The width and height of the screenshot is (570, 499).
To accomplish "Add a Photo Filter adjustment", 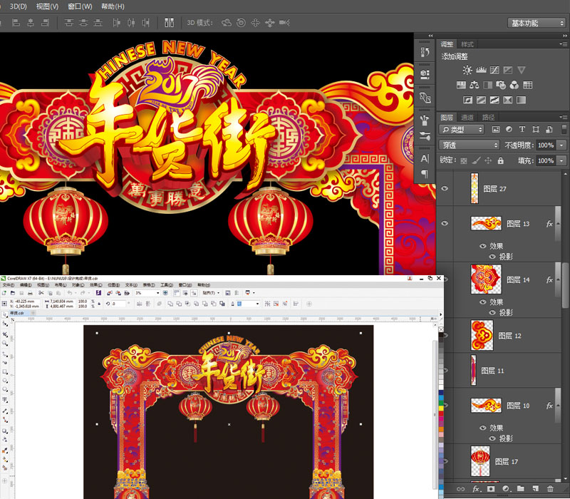I will [501, 85].
